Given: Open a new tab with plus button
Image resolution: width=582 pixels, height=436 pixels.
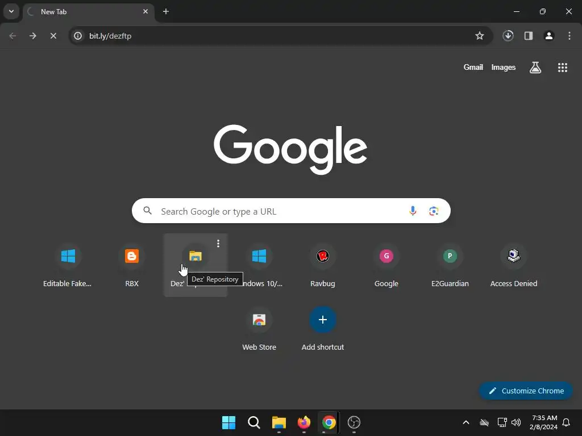Looking at the screenshot, I should [166, 11].
